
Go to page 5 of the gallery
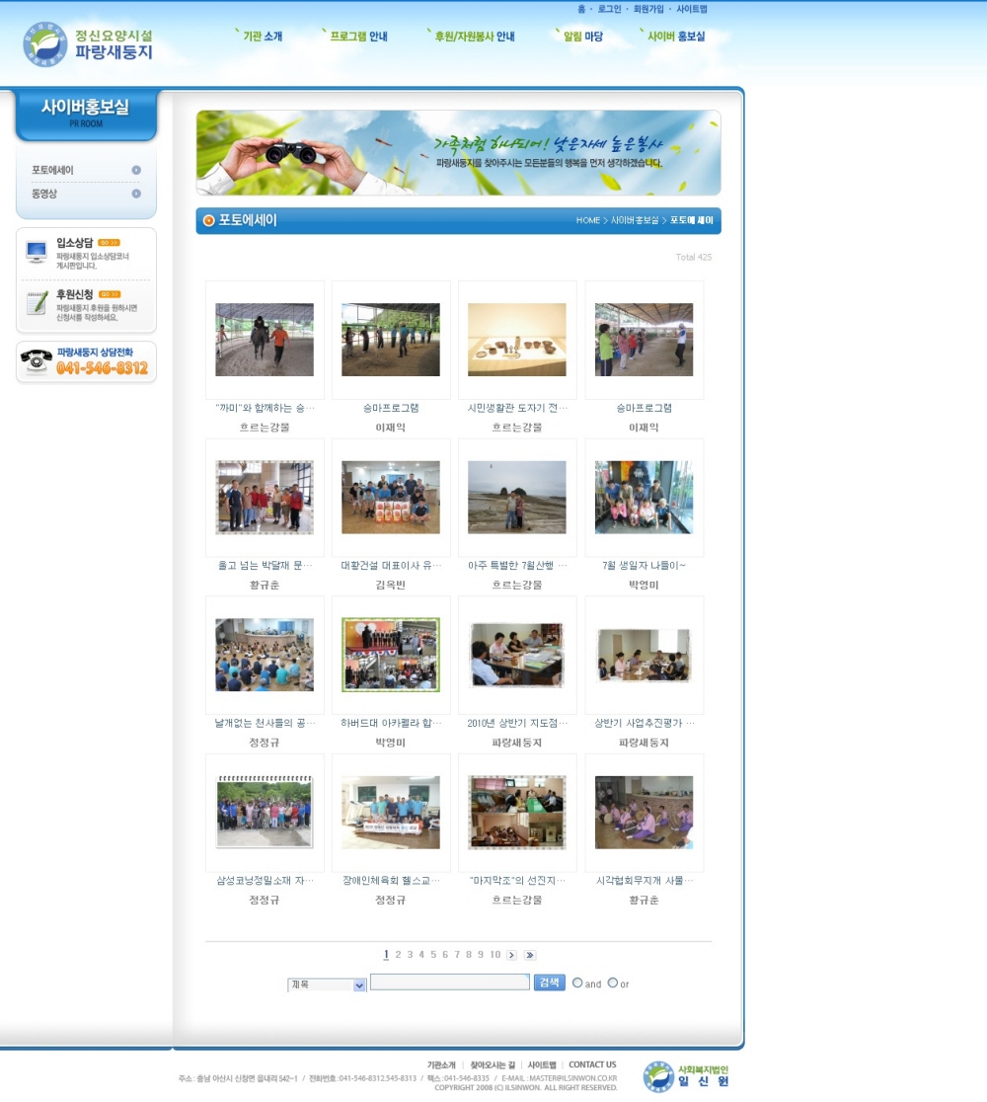click(x=433, y=955)
